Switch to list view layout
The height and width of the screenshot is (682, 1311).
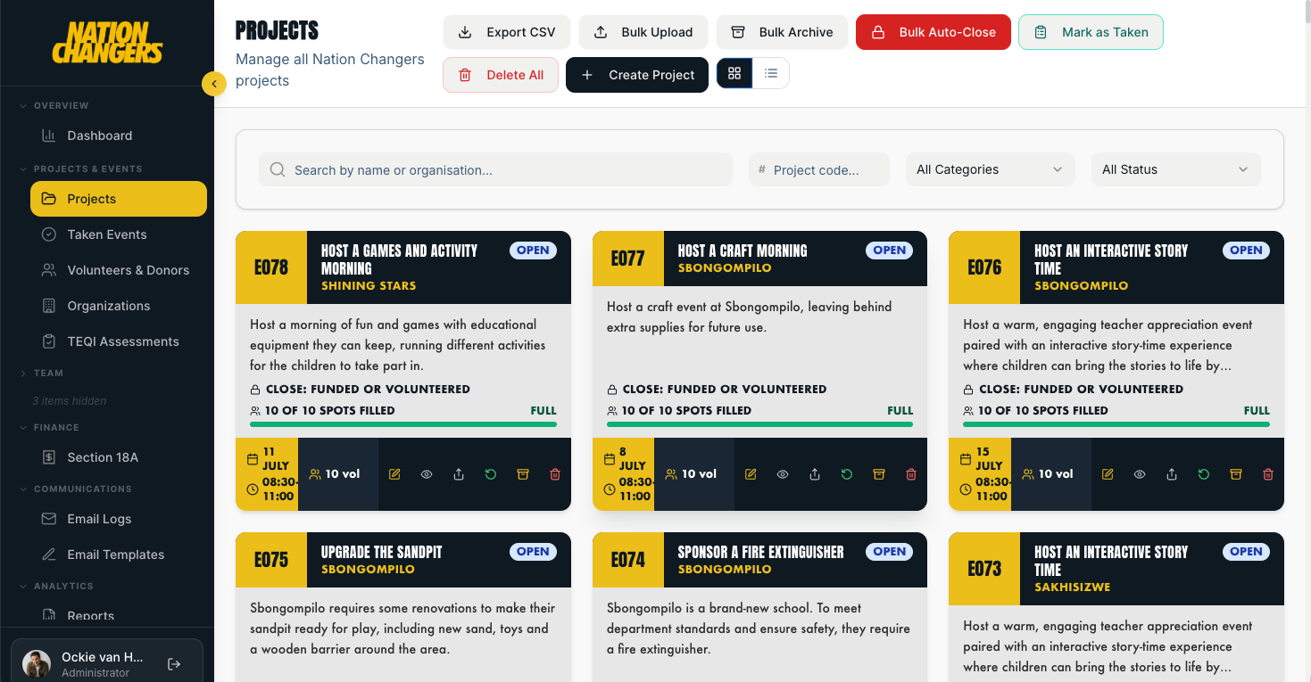771,74
